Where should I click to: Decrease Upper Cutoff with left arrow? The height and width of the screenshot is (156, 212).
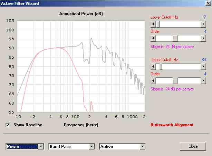pyautogui.click(x=153, y=67)
